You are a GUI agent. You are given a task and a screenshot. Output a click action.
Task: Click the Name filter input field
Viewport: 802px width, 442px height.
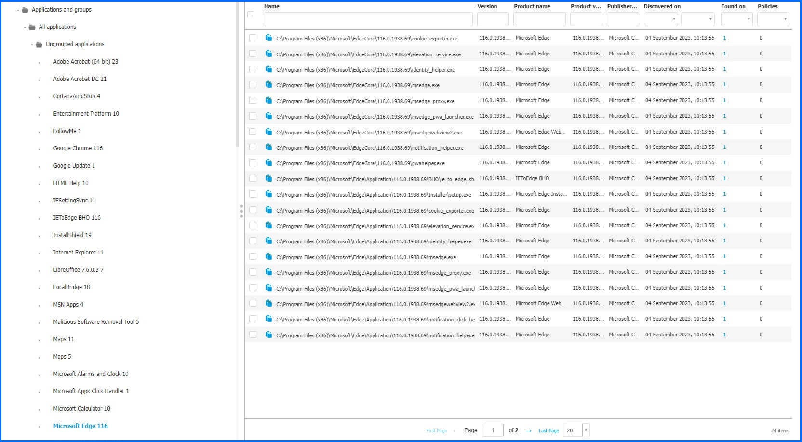pyautogui.click(x=368, y=19)
